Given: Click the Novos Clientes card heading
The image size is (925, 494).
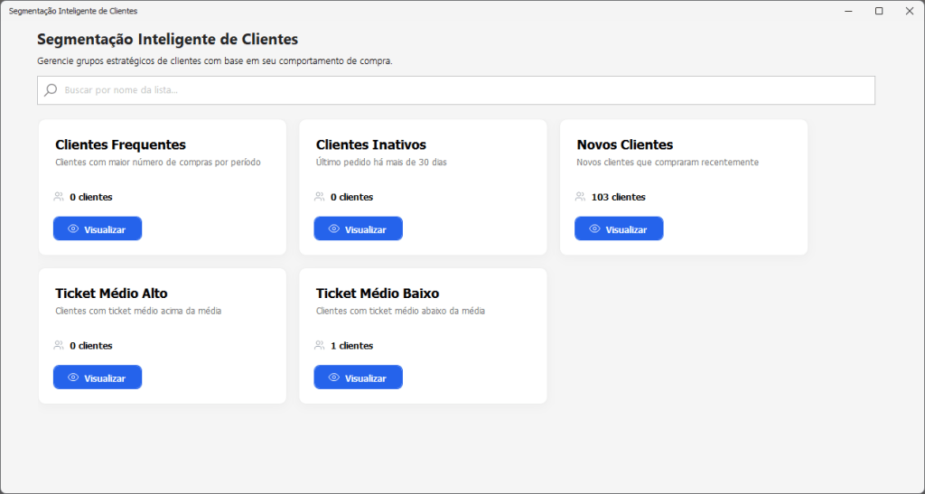Looking at the screenshot, I should pos(624,144).
